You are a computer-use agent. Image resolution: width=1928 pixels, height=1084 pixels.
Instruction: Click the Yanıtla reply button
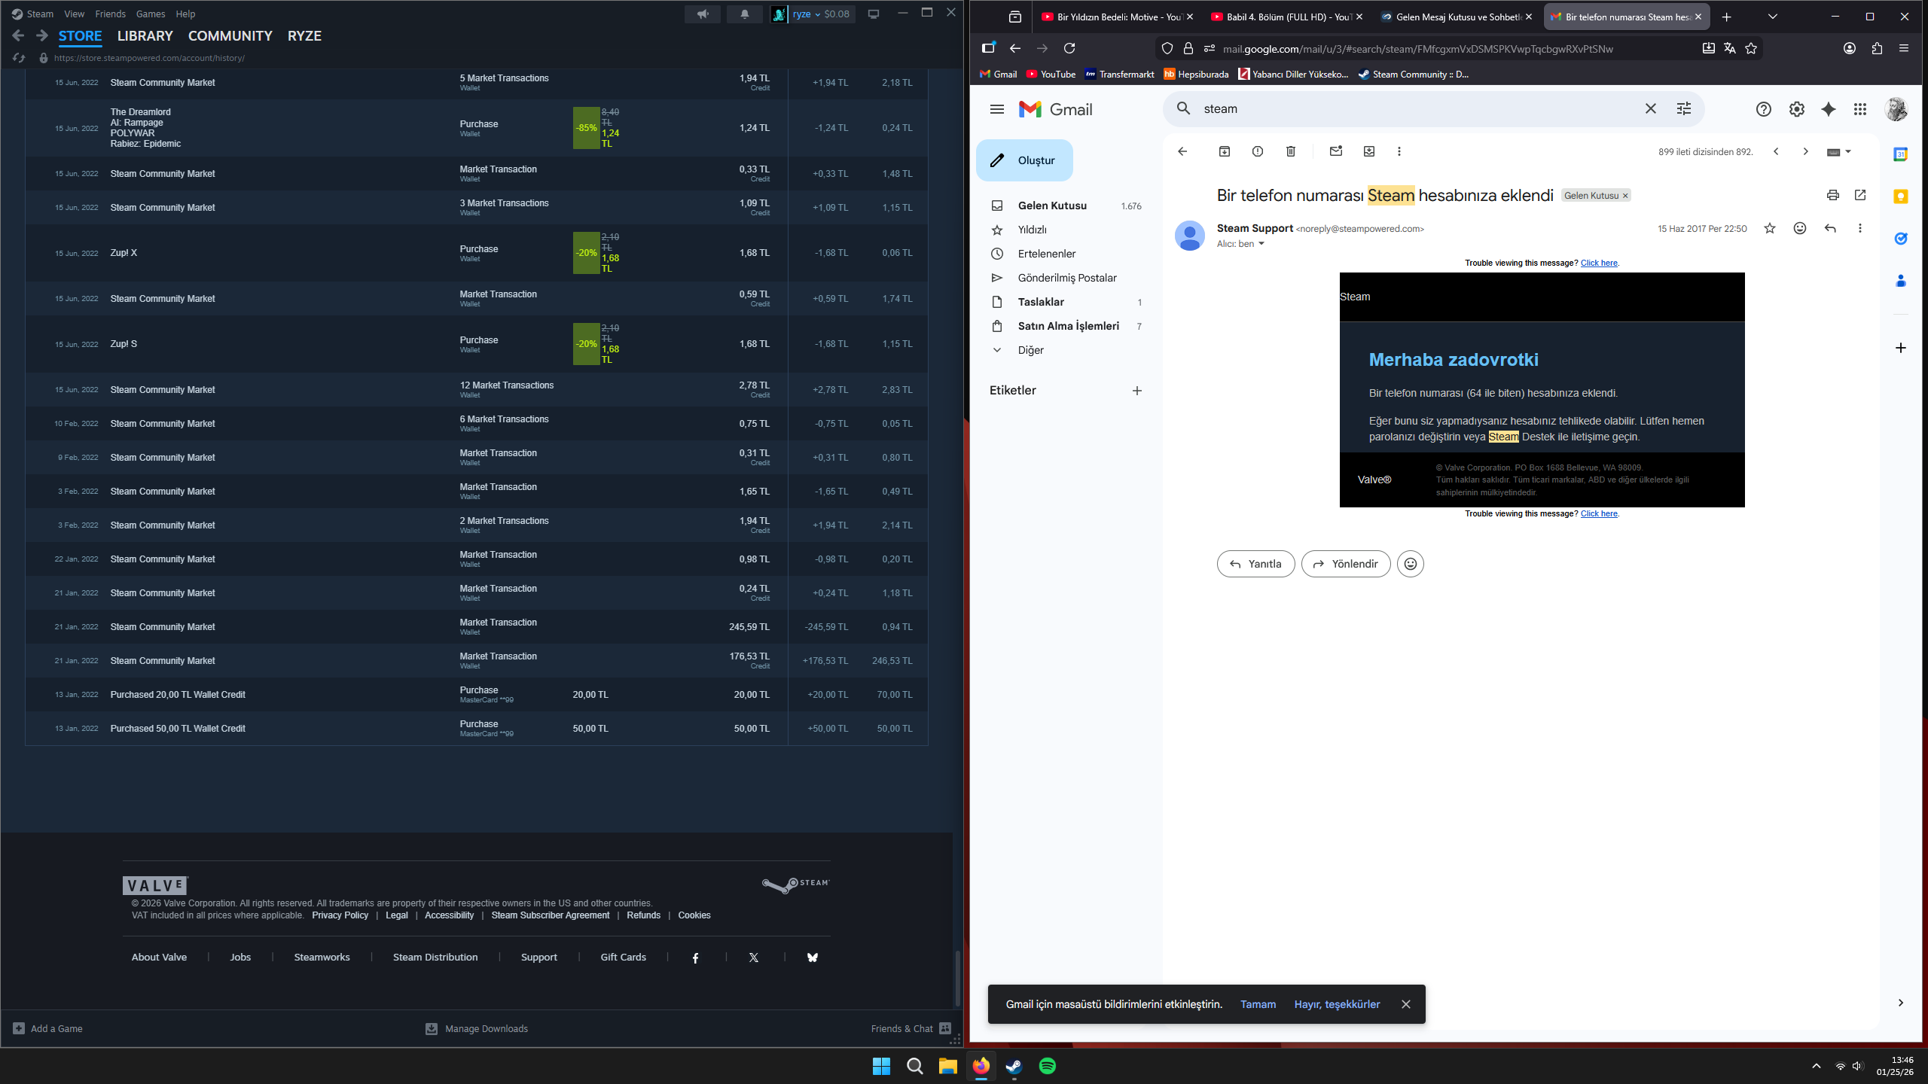(1255, 564)
